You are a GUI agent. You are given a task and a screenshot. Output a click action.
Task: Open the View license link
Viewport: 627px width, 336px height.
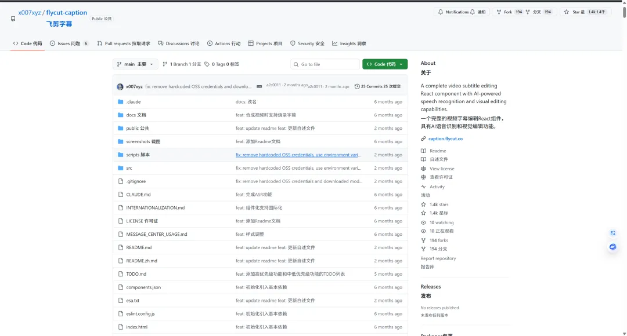[442, 169]
